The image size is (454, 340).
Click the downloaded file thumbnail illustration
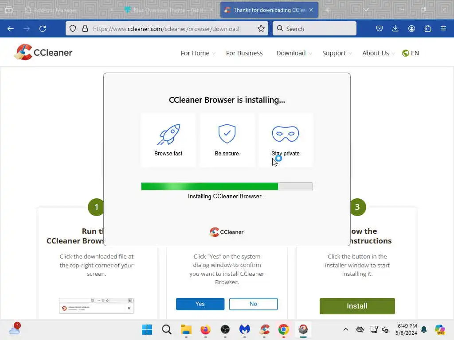pyautogui.click(x=96, y=305)
